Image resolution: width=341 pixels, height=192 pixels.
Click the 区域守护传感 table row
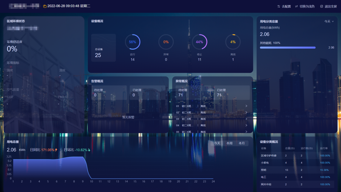point(297,155)
